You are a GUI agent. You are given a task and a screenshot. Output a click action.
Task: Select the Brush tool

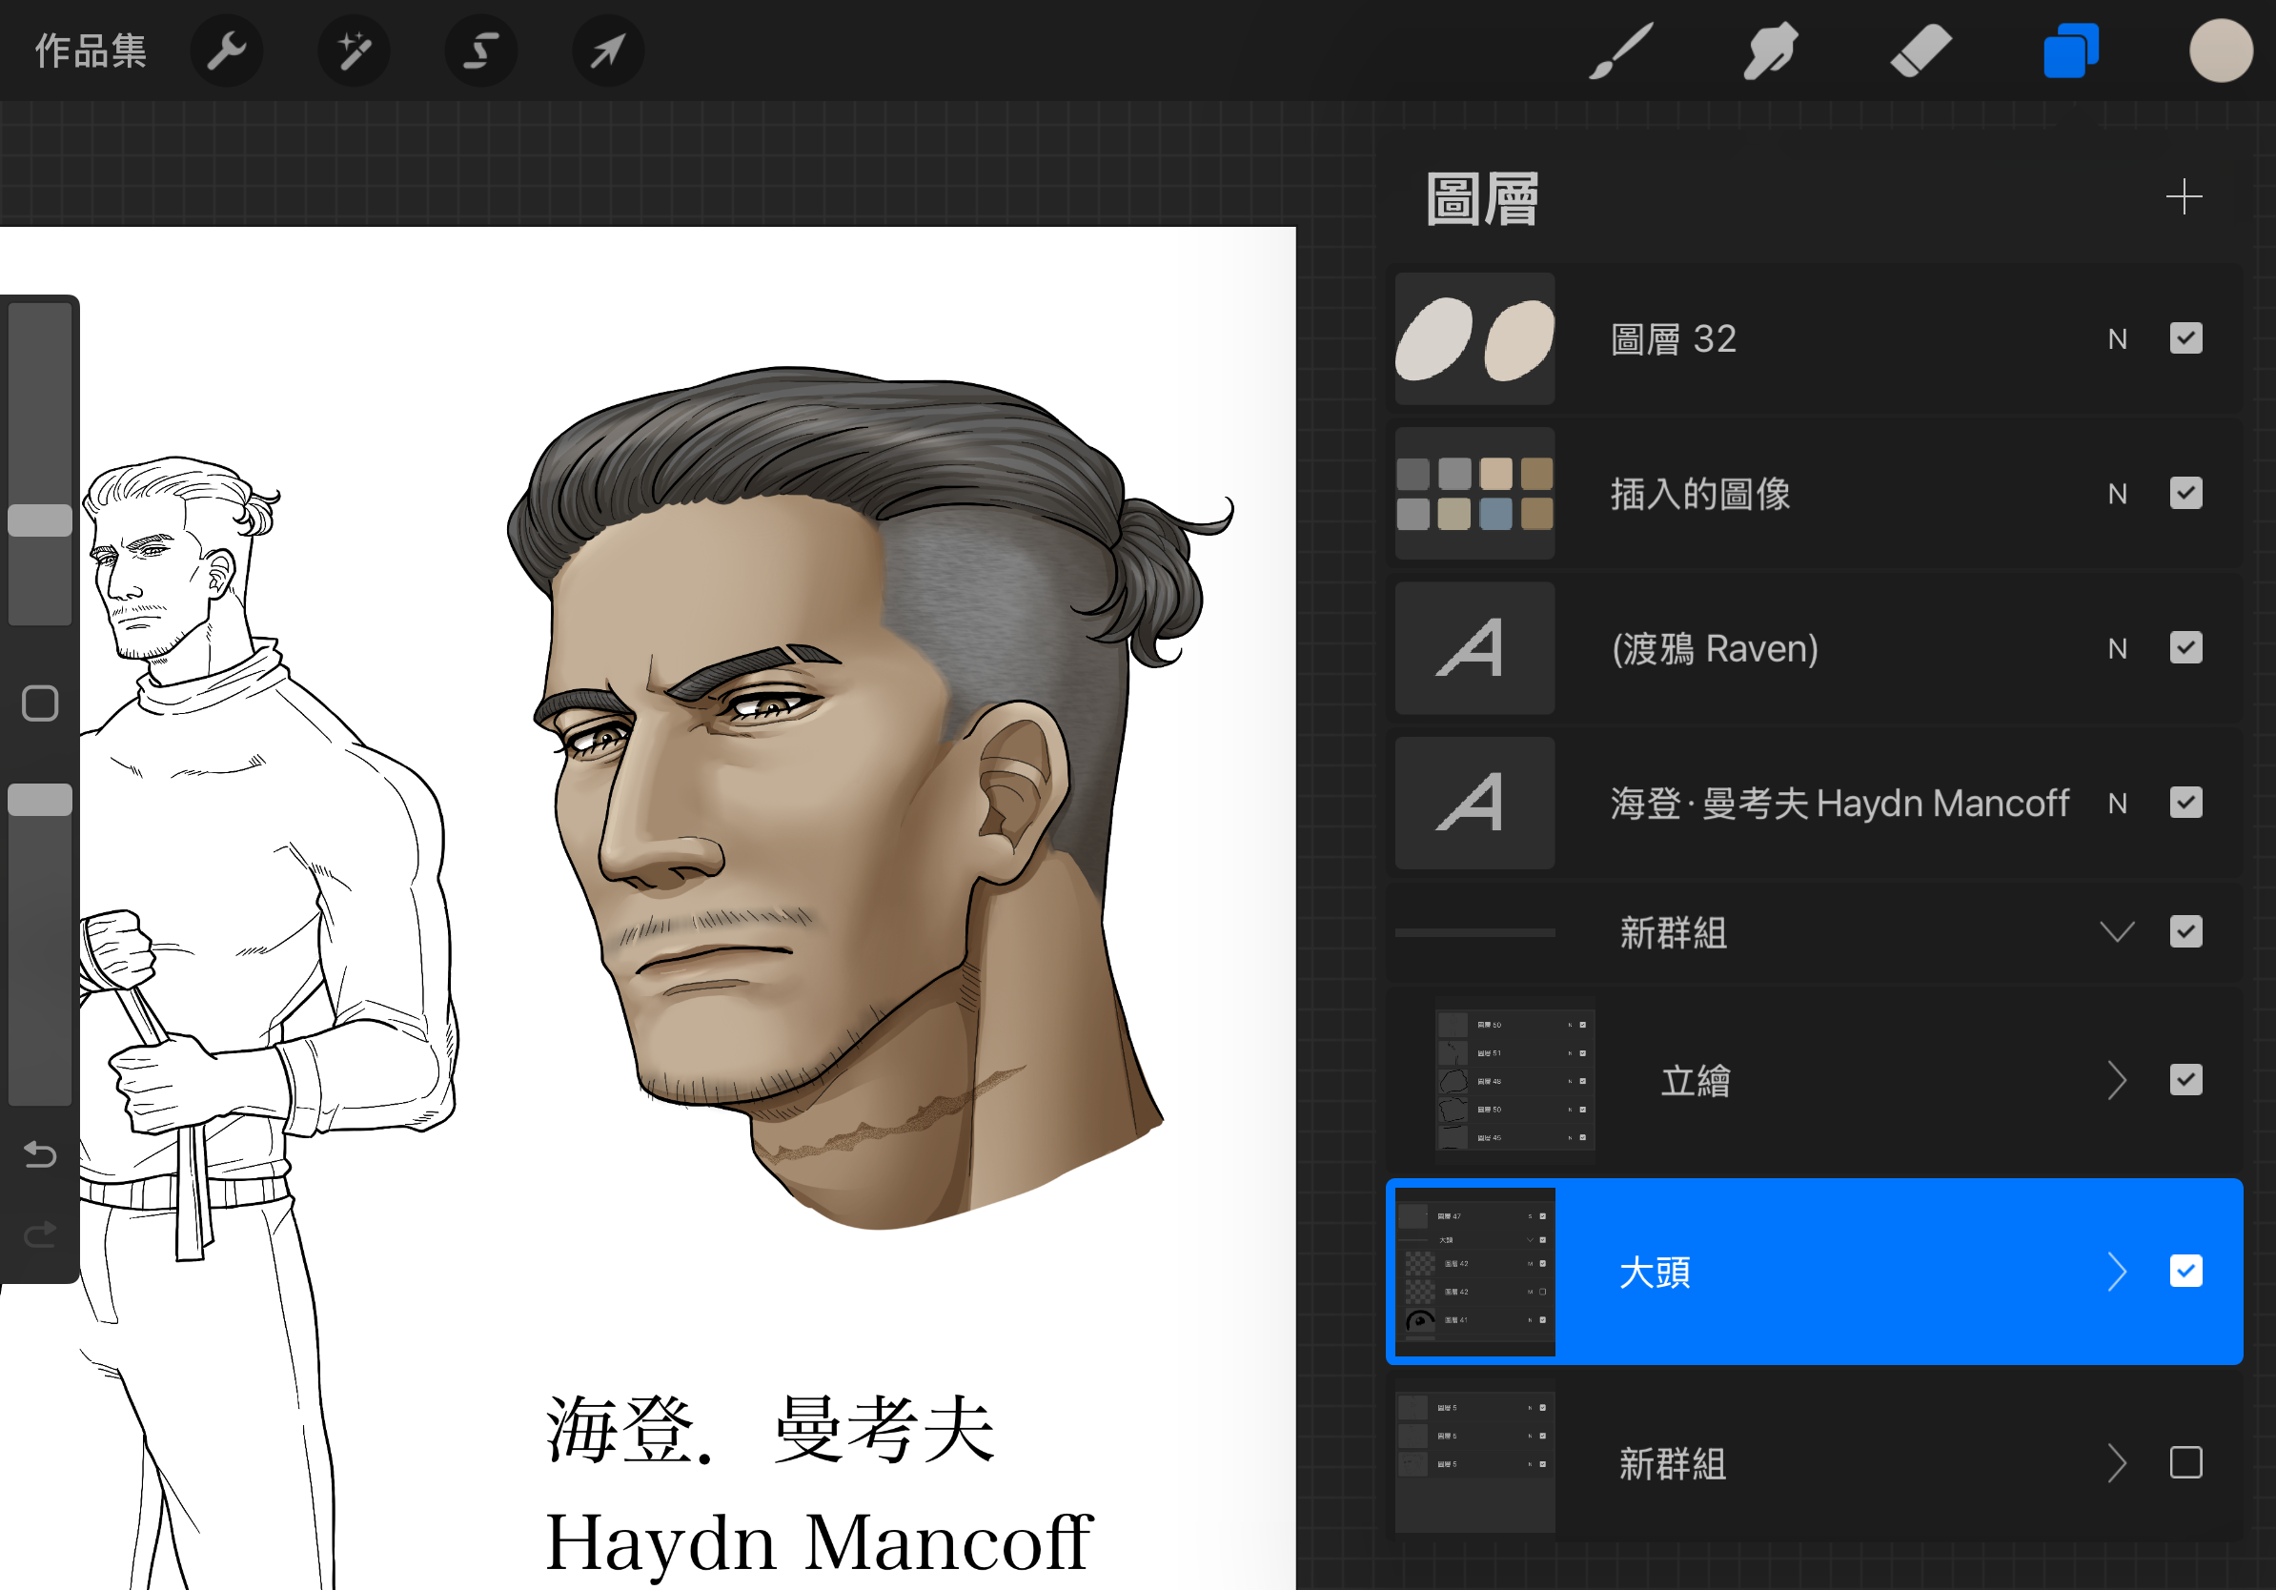pyautogui.click(x=1622, y=50)
